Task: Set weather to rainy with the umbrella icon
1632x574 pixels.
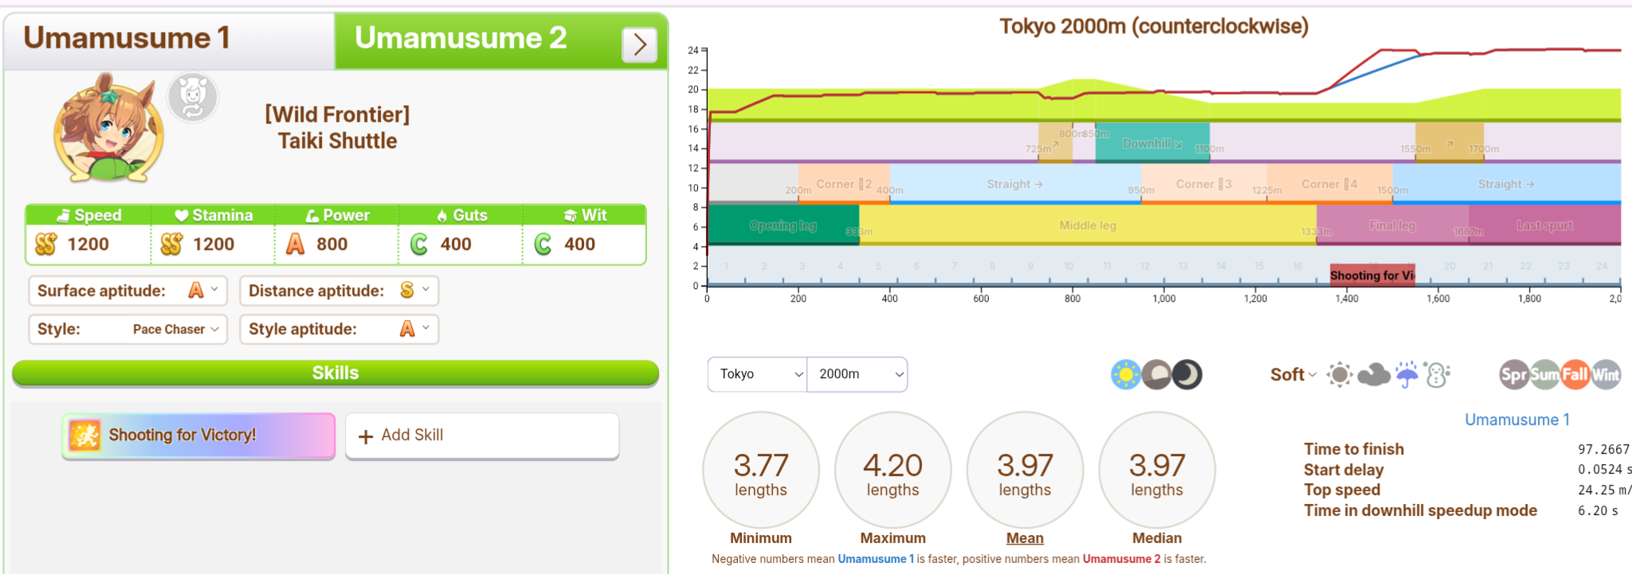Action: click(x=1406, y=374)
